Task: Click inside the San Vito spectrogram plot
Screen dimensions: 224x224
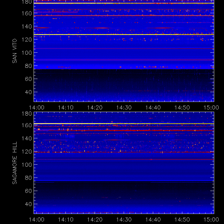Action: pyautogui.click(x=124, y=51)
